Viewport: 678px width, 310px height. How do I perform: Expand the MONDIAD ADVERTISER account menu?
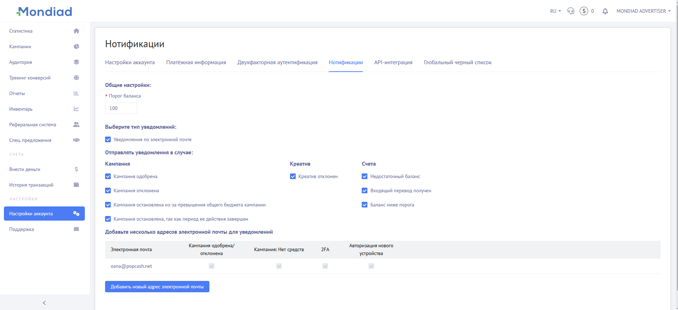tap(643, 11)
